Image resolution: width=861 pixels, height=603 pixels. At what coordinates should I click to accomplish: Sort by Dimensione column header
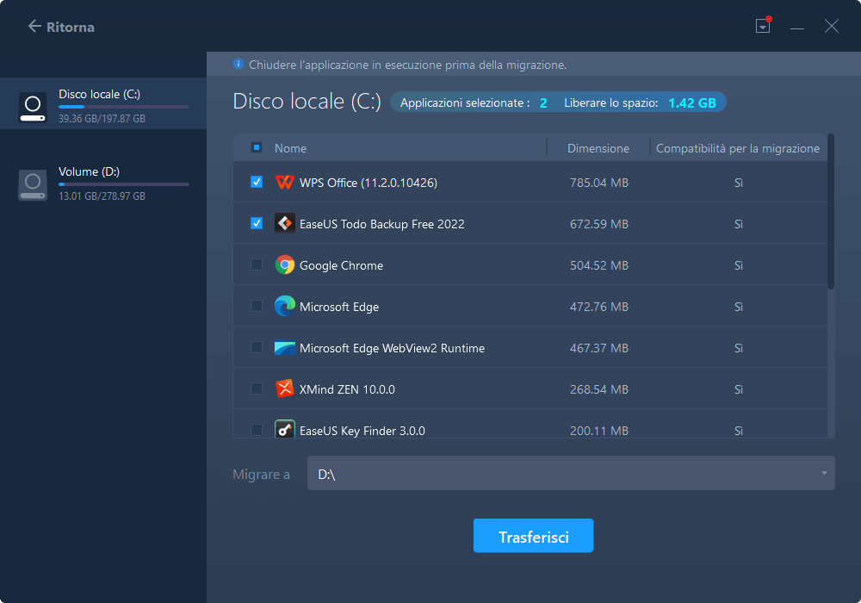598,148
